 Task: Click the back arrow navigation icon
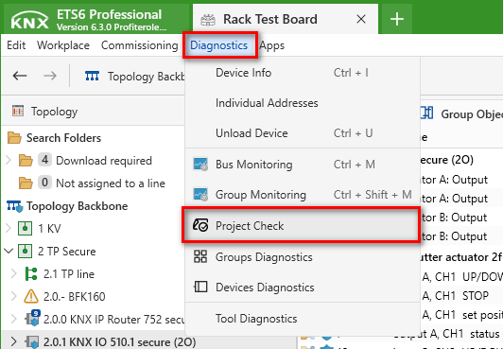click(x=20, y=76)
